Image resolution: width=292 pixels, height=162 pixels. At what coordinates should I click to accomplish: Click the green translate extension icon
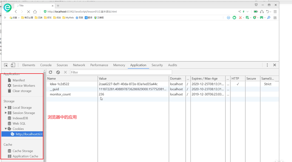tap(247, 18)
